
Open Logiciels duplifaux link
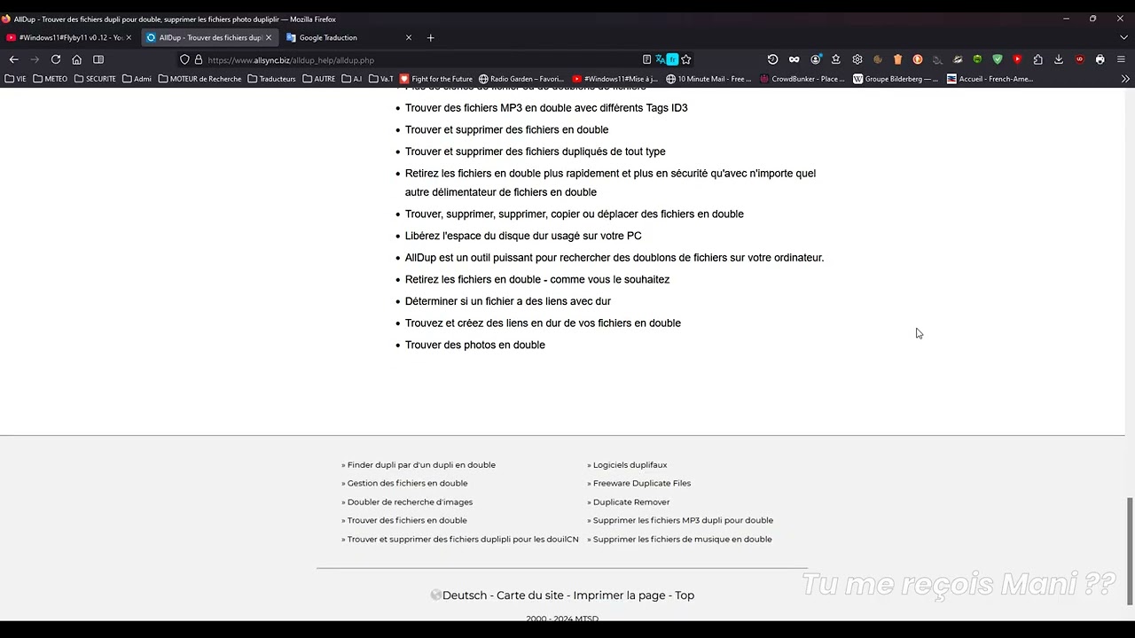coord(630,464)
